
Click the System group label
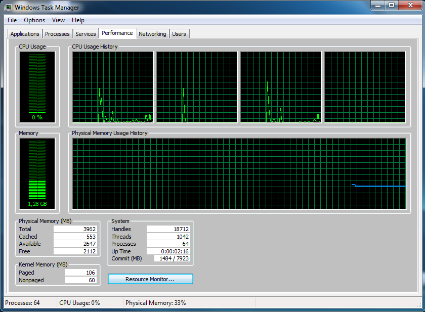click(x=120, y=221)
